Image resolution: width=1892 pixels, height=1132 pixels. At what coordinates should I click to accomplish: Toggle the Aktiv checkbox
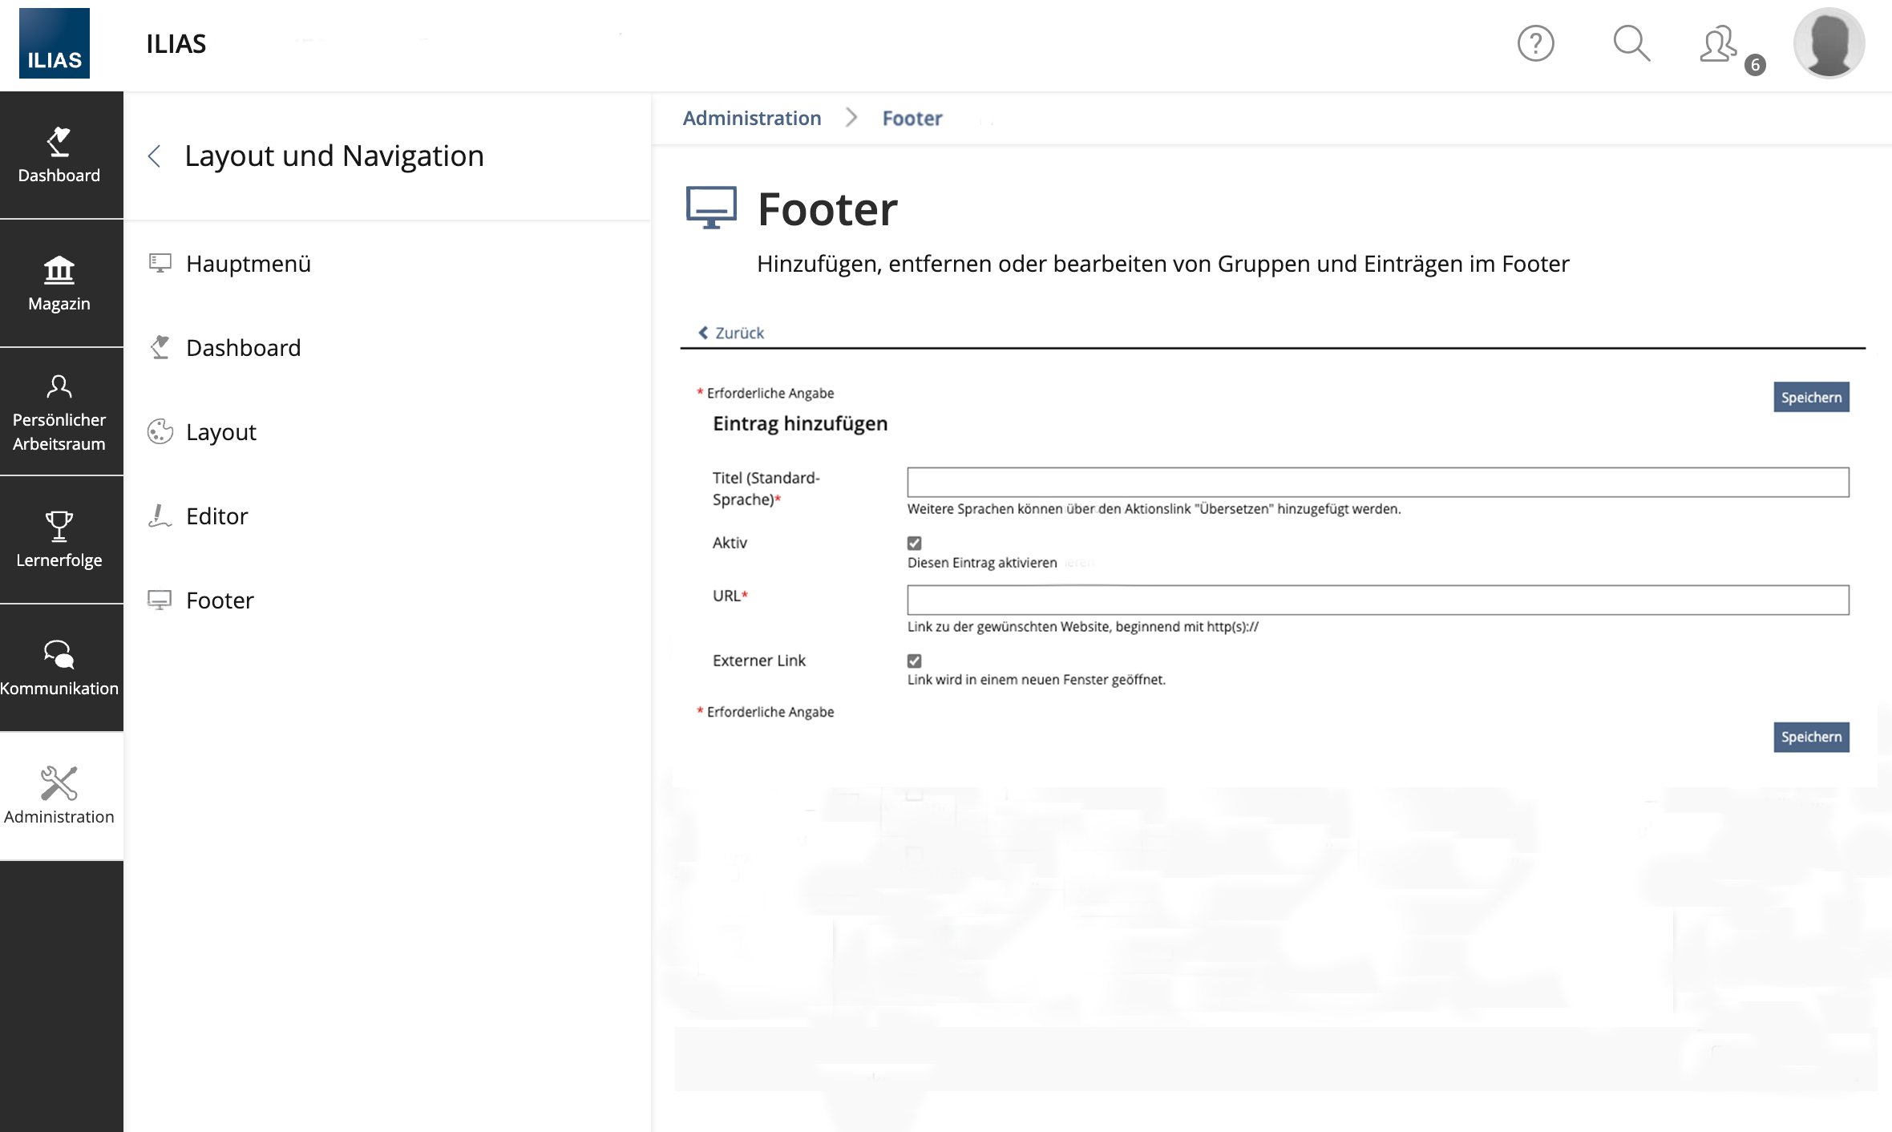[914, 543]
